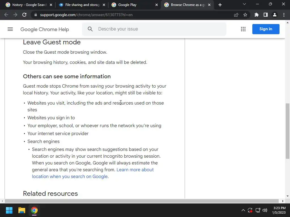Click the address bar URL
Image resolution: width=290 pixels, height=217 pixels.
86,15
